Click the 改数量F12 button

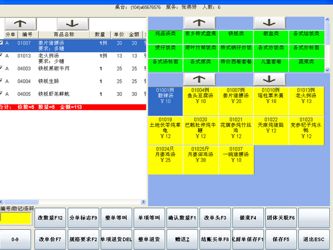(x=50, y=218)
